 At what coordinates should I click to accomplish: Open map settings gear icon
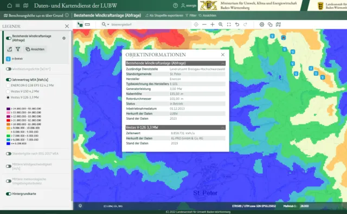tap(262, 24)
